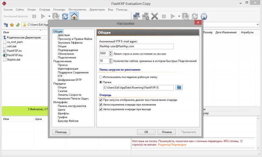Screen dimensions: 262x157
Task: Close the Настройки dialog with red X
Action: tap(198, 23)
